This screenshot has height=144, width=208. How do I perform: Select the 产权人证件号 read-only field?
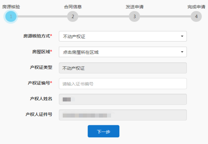pos(122,115)
